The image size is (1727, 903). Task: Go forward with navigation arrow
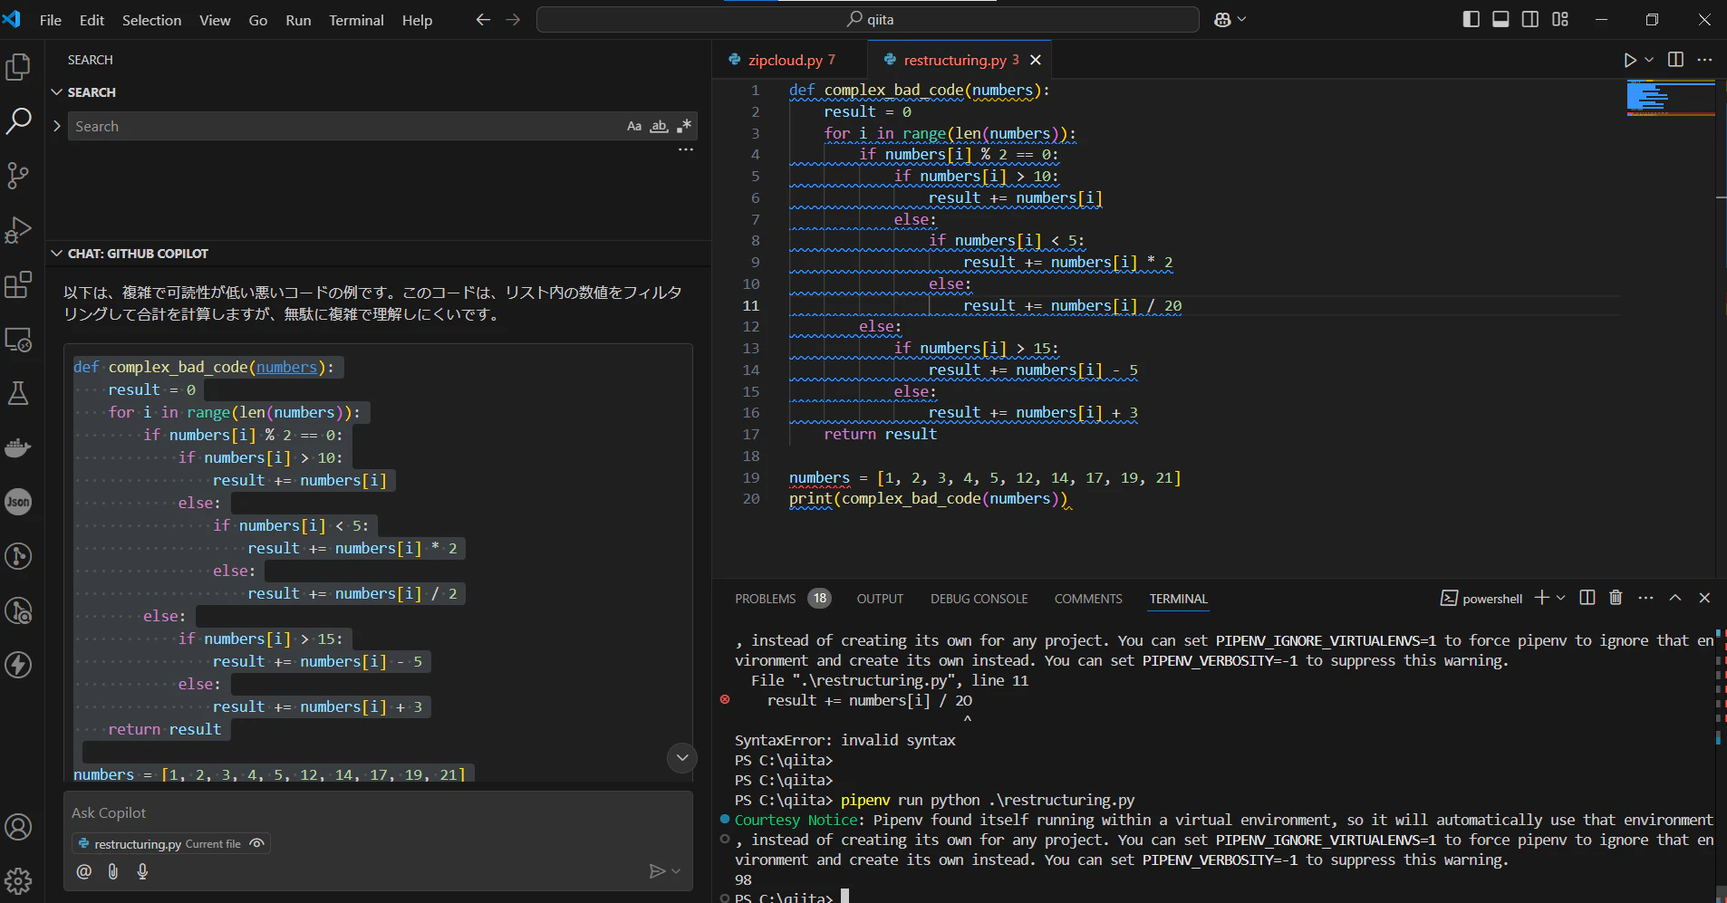[513, 20]
